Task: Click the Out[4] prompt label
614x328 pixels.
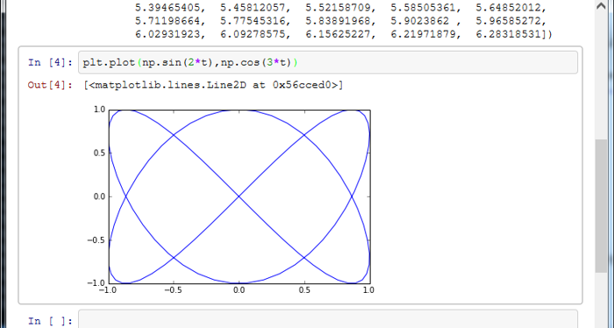Action: [50, 85]
